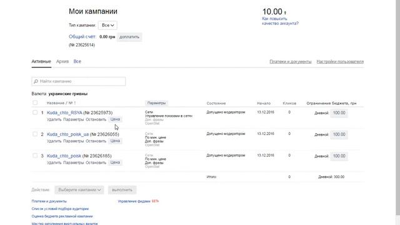This screenshot has height=225, width=400.
Task: Open the campaign type dropdown 'Все'
Action: (107, 25)
